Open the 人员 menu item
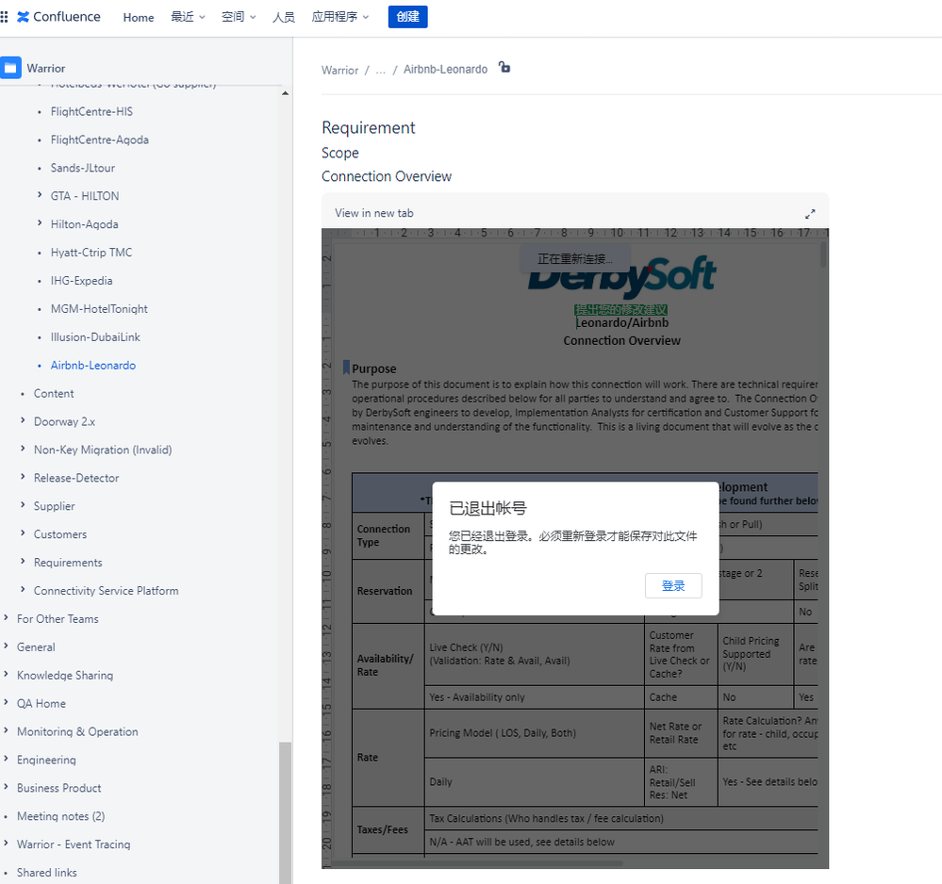The image size is (942, 884). (x=284, y=17)
